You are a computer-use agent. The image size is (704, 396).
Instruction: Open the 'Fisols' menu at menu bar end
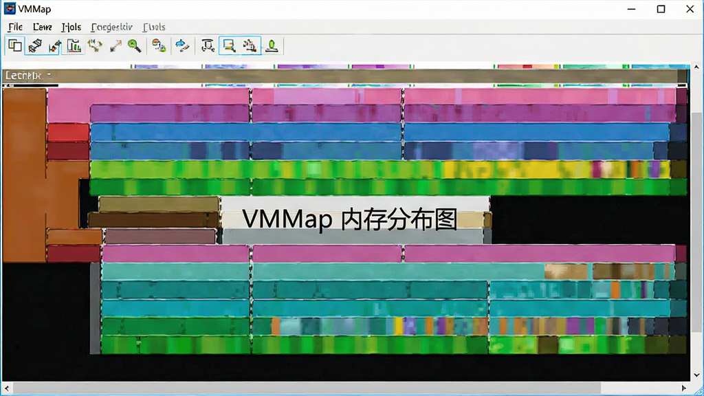154,27
